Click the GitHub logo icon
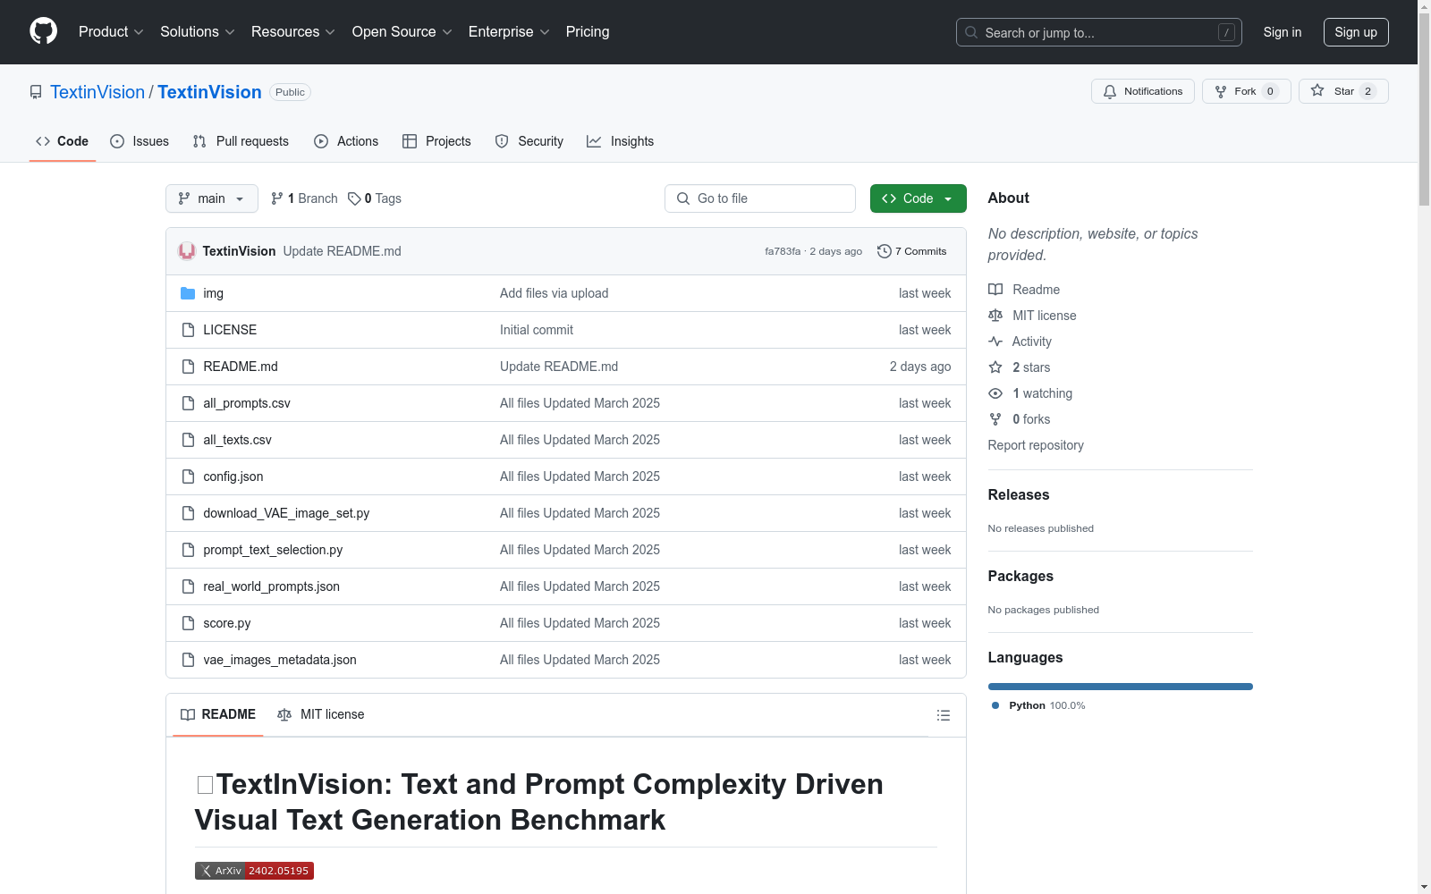 pyautogui.click(x=43, y=31)
